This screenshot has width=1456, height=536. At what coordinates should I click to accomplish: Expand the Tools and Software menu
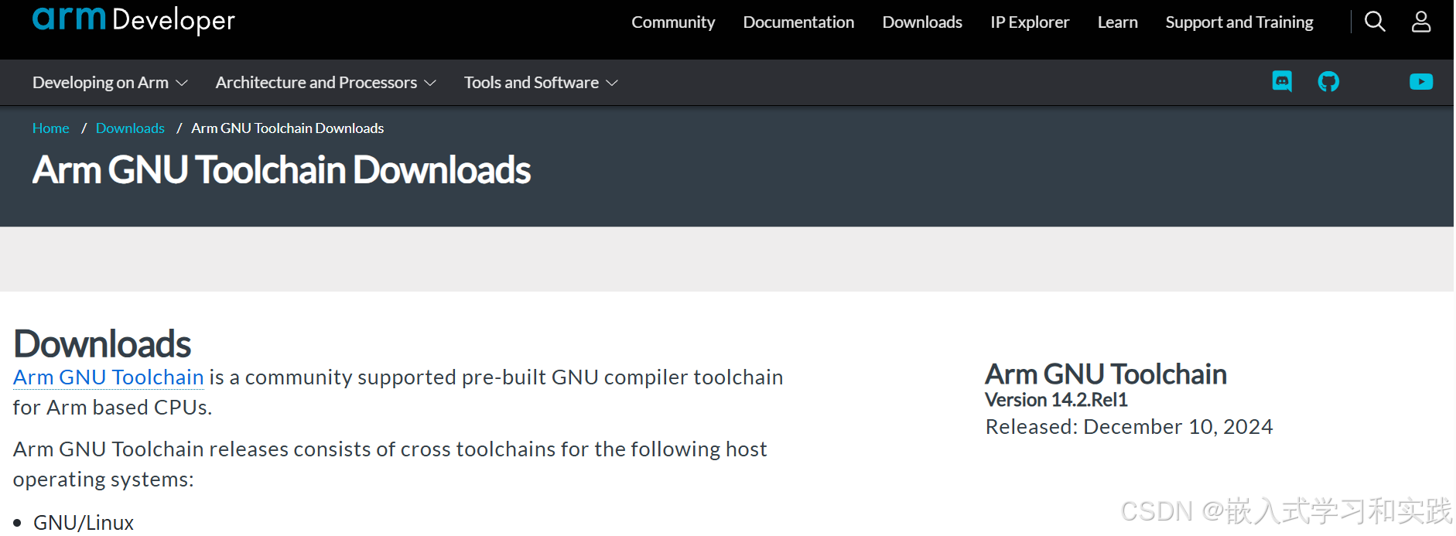[x=541, y=83]
